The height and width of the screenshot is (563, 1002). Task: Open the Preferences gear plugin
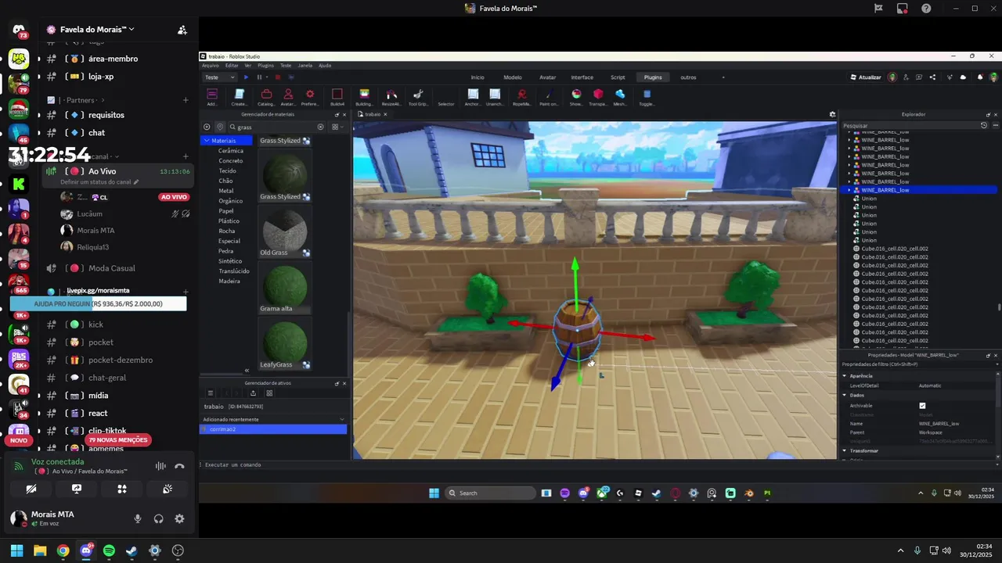click(310, 95)
